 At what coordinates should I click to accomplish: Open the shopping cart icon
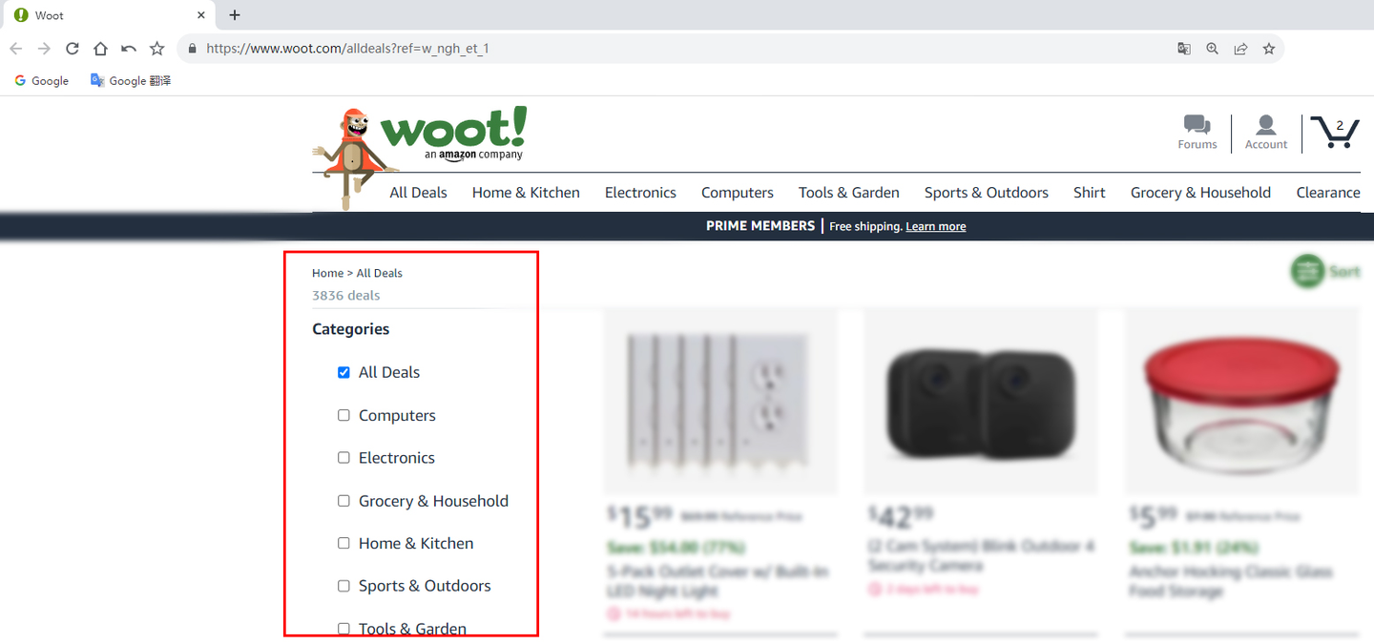pos(1335,133)
